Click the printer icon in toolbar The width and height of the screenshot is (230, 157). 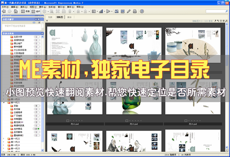[x=135, y=11]
